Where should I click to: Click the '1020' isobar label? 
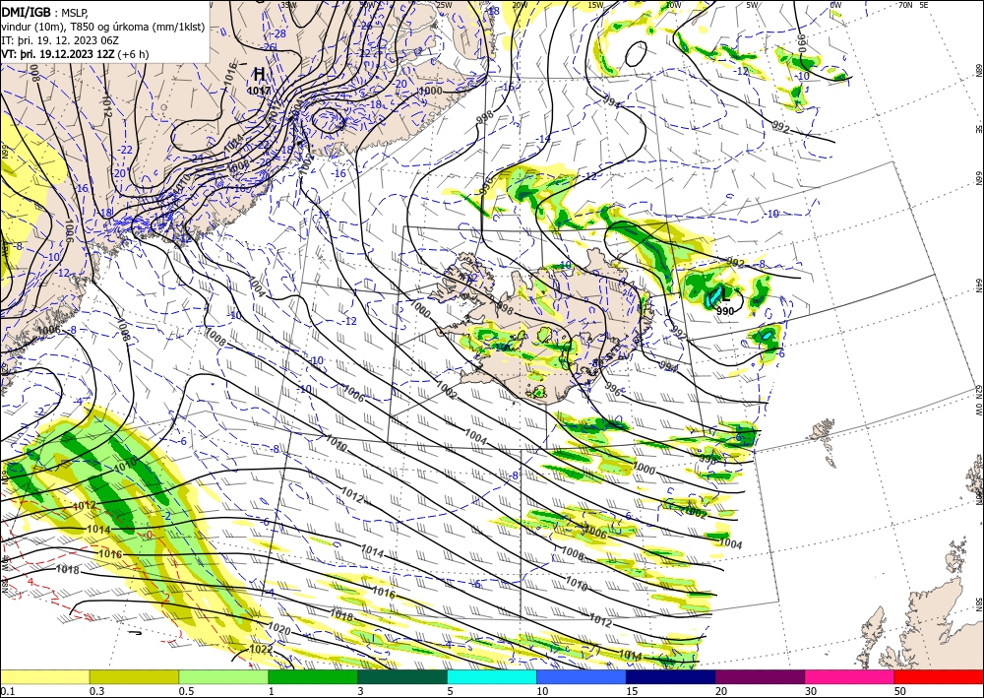[x=278, y=628]
